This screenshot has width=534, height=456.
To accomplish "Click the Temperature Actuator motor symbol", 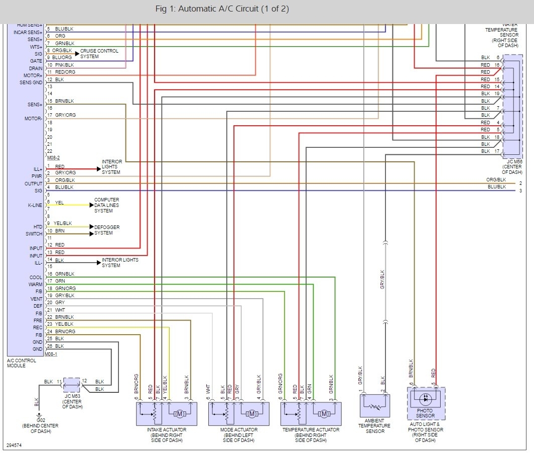I will tap(324, 414).
